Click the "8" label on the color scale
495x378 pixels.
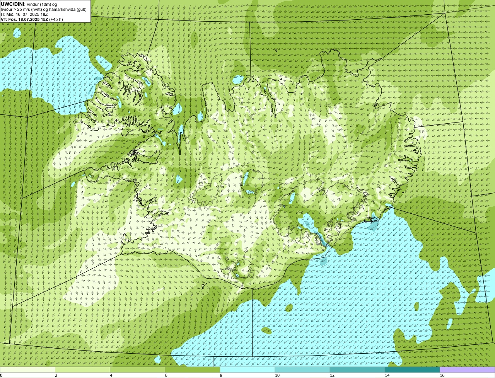tap(221, 375)
